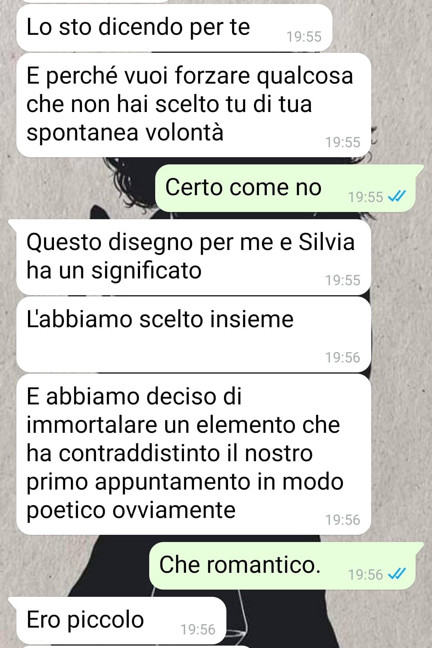Tap blue read ticks on "Certo come no"

click(397, 196)
